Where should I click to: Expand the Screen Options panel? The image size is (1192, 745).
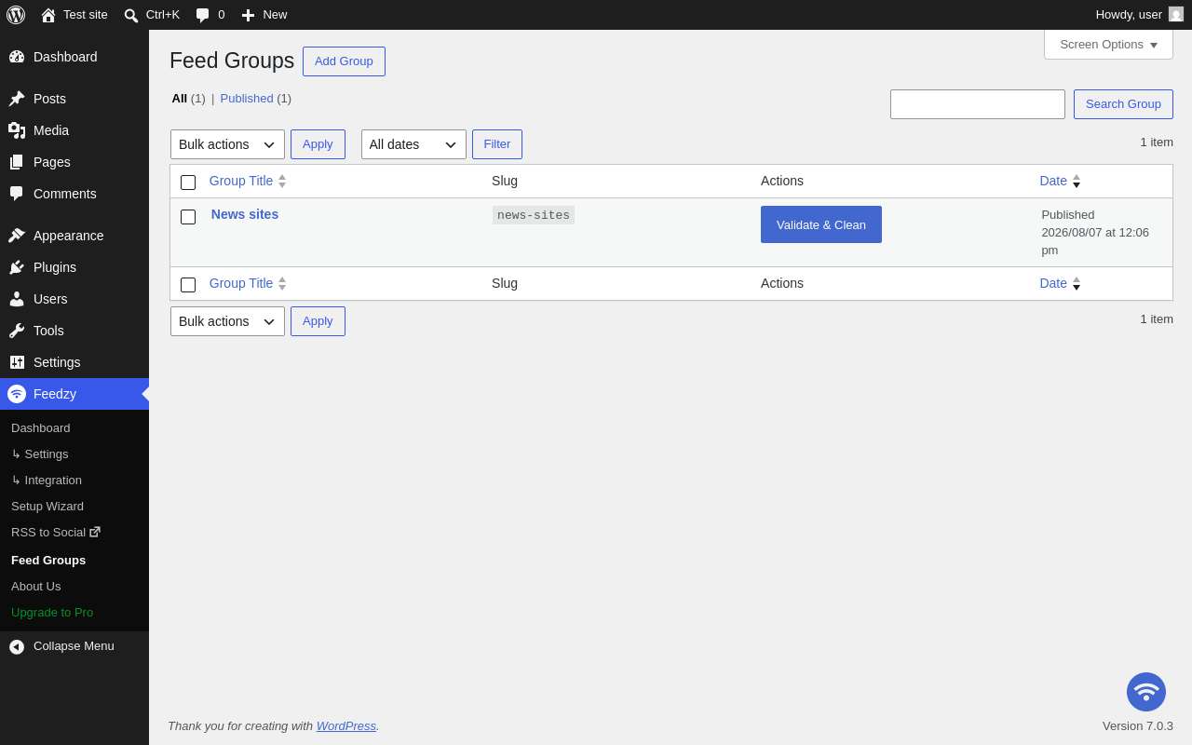[x=1108, y=44]
